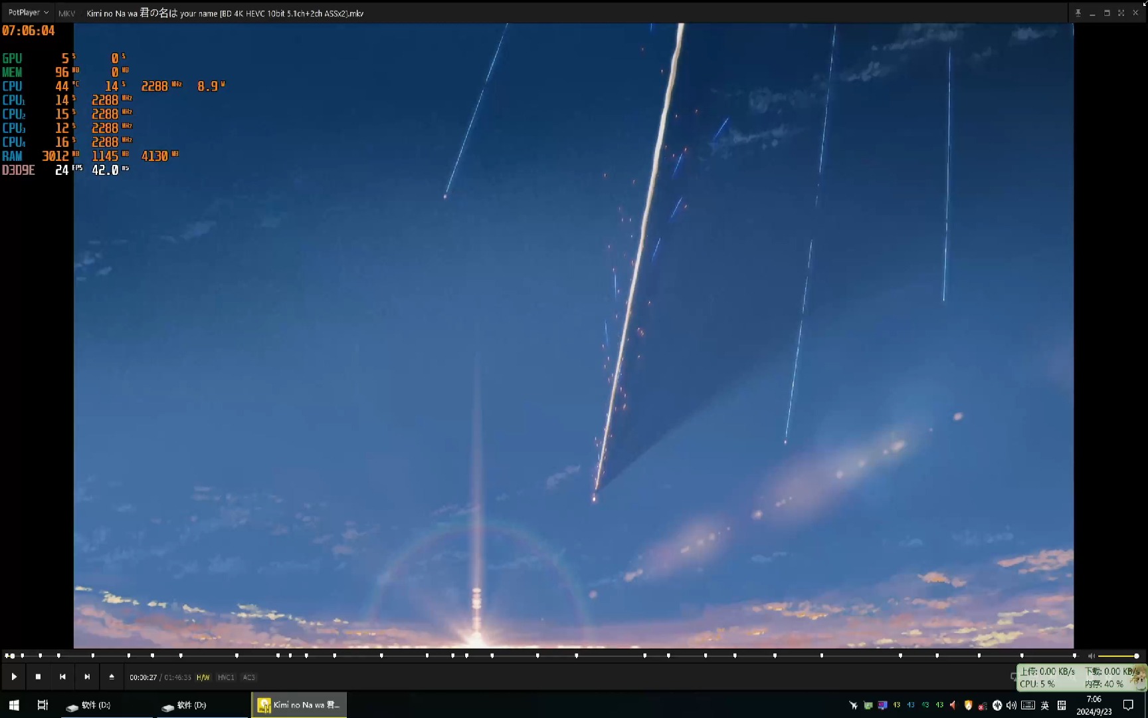Image resolution: width=1148 pixels, height=718 pixels.
Task: Click the AC3 audio codec label
Action: coord(249,677)
